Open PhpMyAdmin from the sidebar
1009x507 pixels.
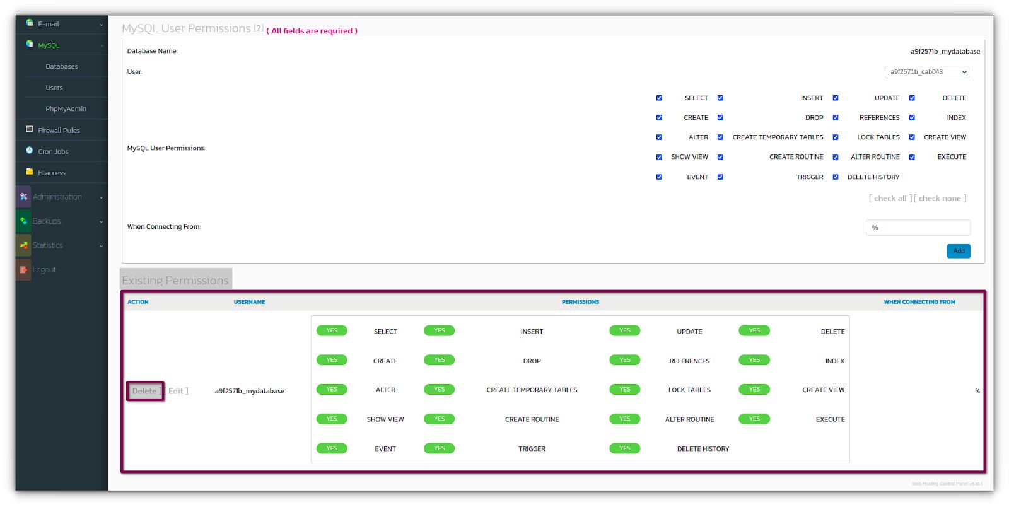[66, 108]
